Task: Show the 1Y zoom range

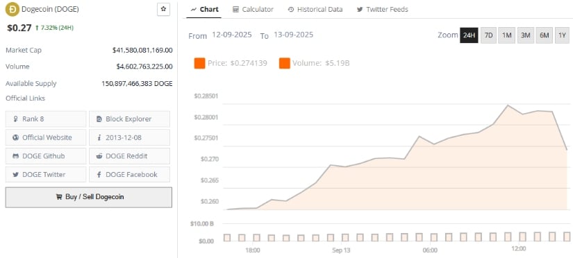Action: 562,35
